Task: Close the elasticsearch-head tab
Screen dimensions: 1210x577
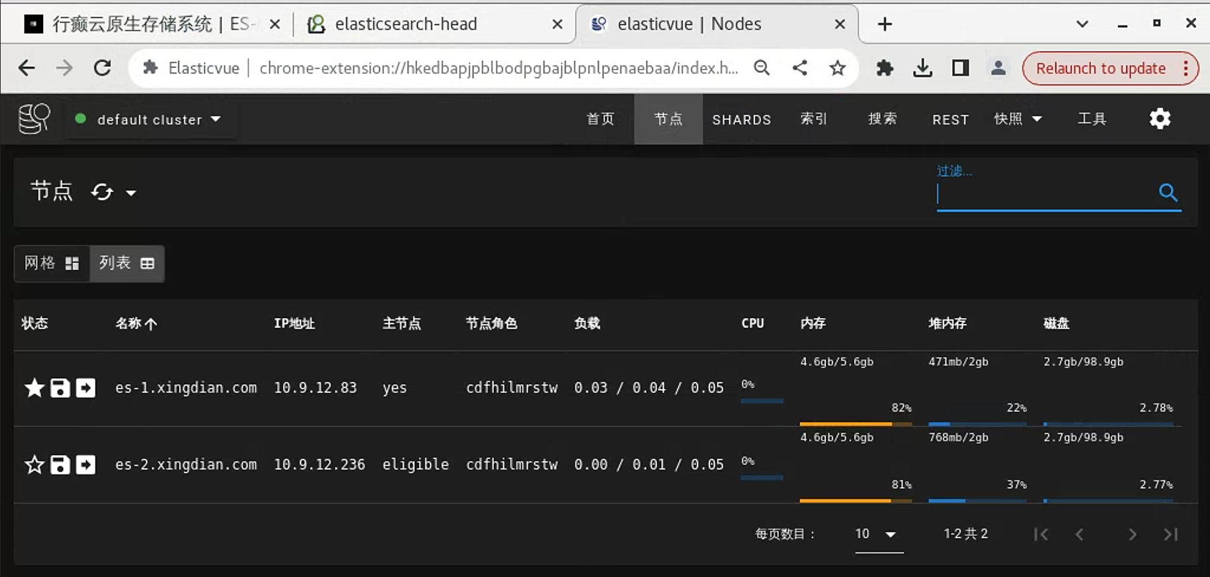Action: click(558, 25)
